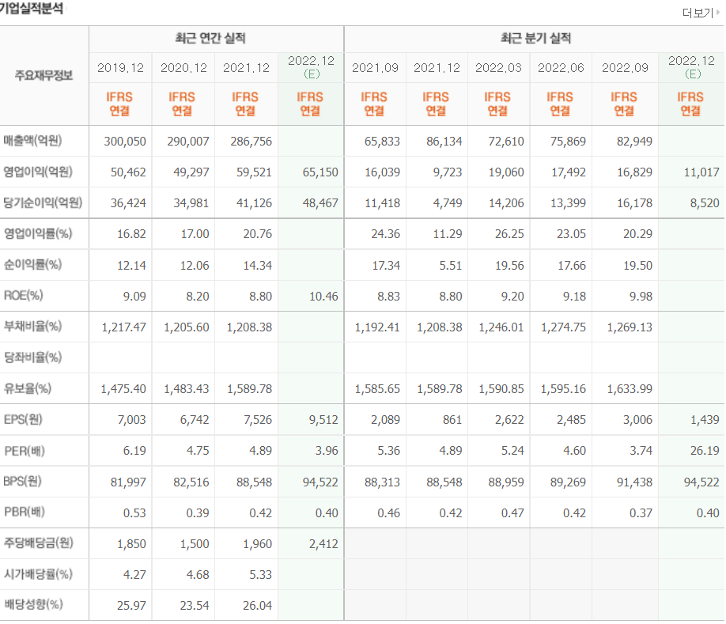The width and height of the screenshot is (726, 624).
Task: Click PER value 6.19
Action: (134, 451)
